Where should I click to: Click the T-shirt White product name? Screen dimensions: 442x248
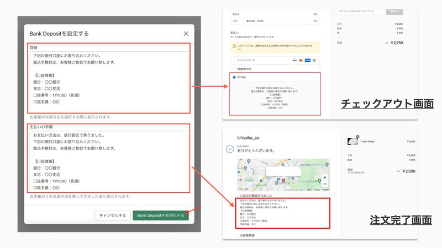367,142
